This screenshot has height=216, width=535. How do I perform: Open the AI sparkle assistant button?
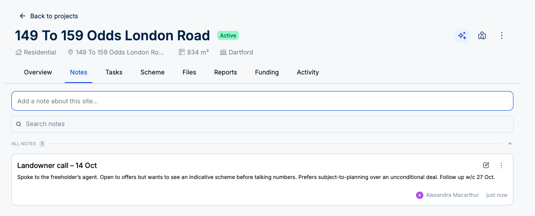(462, 36)
